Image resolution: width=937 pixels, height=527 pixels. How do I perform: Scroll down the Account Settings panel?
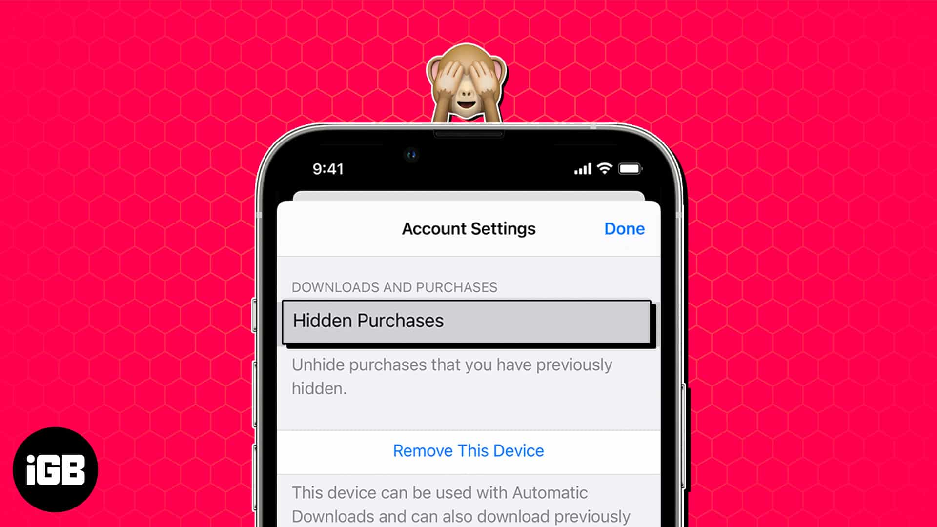click(x=468, y=386)
